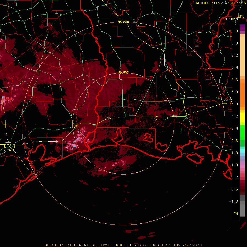Image resolution: width=247 pixels, height=247 pixels.
Task: Click the 1.8 scale value
Action: coord(235,153)
